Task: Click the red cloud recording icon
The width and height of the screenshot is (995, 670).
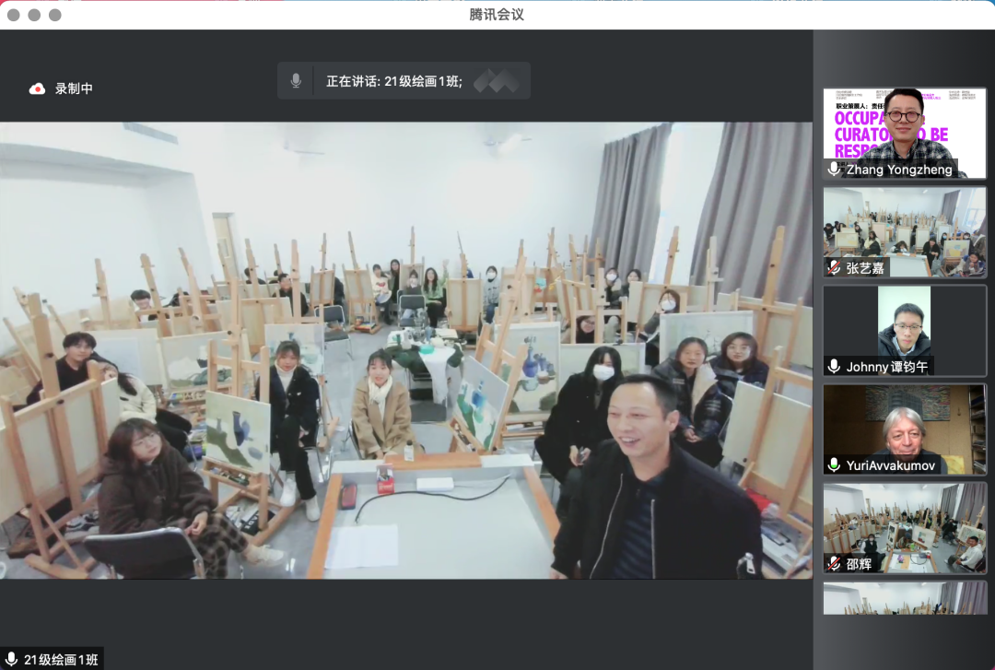Action: (x=38, y=88)
